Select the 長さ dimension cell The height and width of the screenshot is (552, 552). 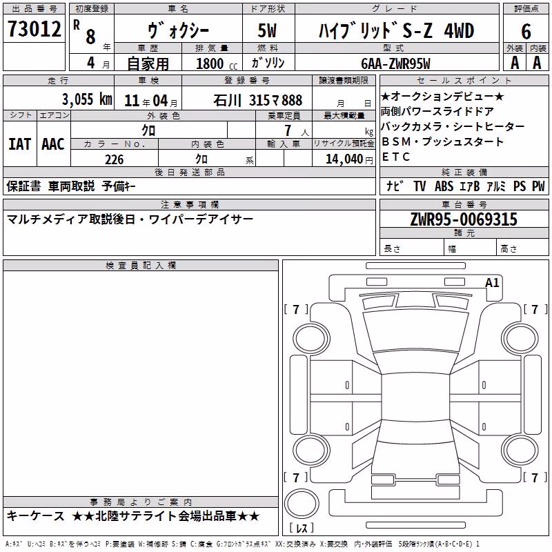[411, 248]
